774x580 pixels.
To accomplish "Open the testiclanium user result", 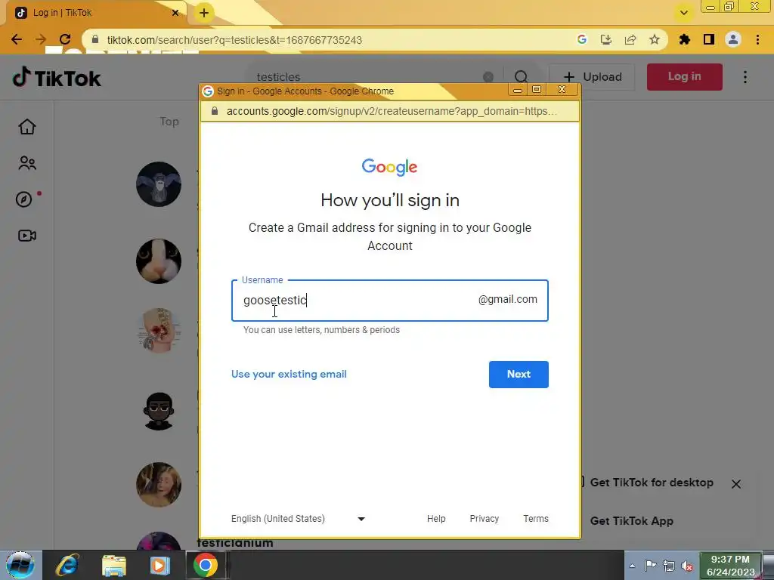I will pos(235,543).
